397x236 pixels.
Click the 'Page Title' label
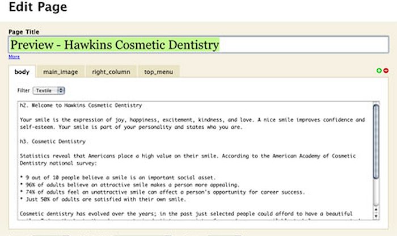(x=24, y=32)
